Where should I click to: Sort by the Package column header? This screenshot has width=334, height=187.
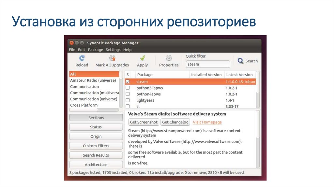(x=162, y=75)
